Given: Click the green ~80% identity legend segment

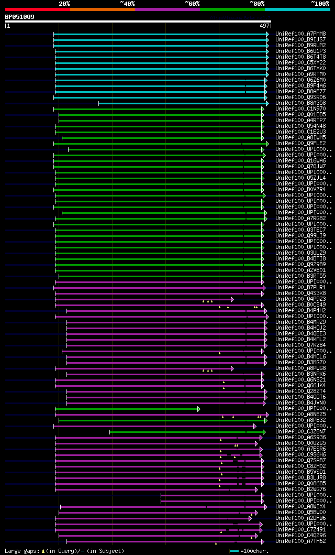Looking at the screenshot, I should click(232, 9).
